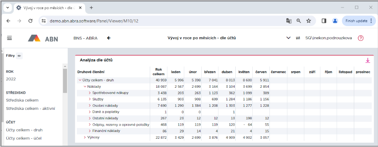Image resolution: width=378 pixels, height=147 pixels.
Task: Go back using the arrow beside BNS - ABRA
Action: 109,38
